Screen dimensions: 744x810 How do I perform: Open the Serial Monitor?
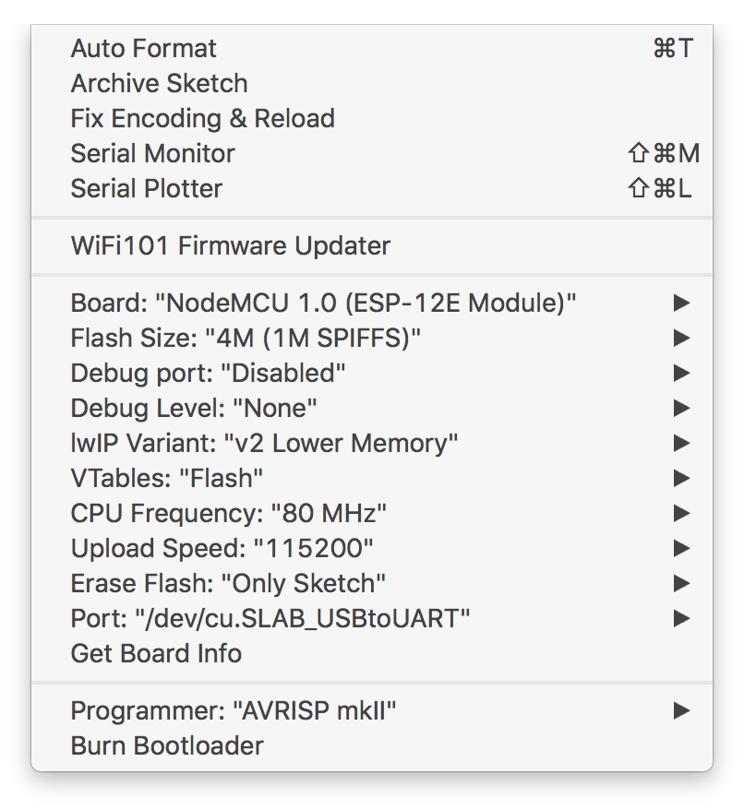pyautogui.click(x=152, y=153)
